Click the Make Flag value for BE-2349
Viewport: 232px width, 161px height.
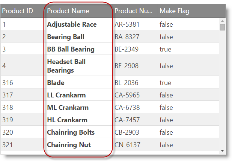pos(165,49)
